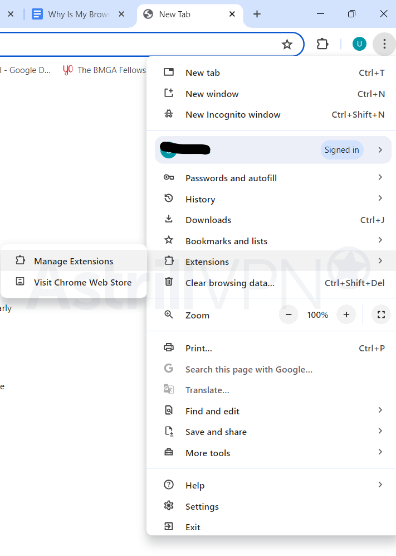Open the Chrome profile avatar icon
This screenshot has width=396, height=556.
[359, 43]
